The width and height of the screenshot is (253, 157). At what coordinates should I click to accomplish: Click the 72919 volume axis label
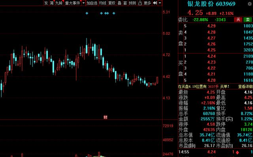(168, 126)
